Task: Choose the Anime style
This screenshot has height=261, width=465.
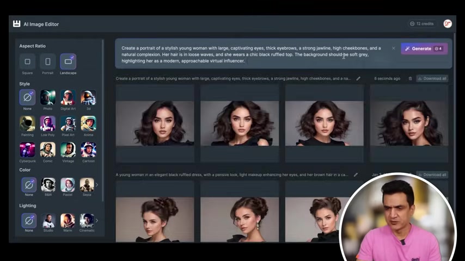Action: (x=88, y=123)
